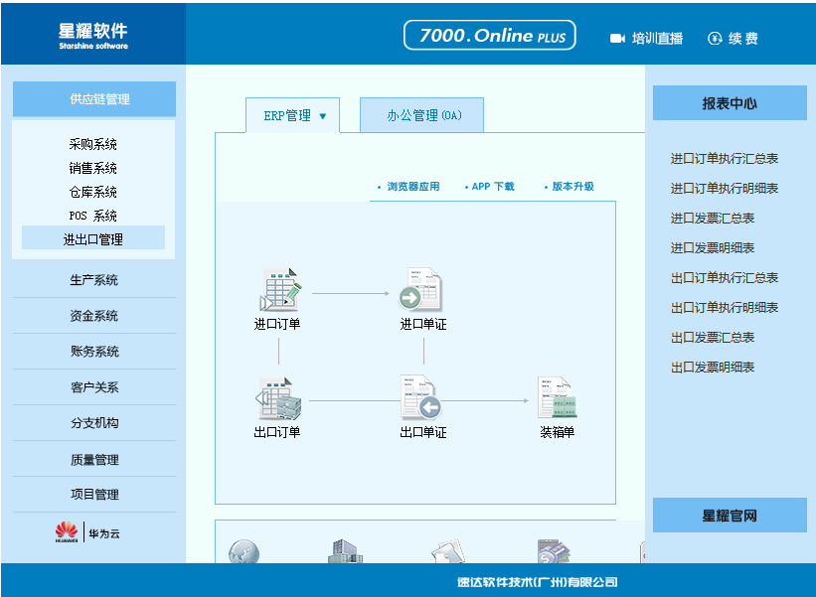Expand the 账务系统 section
Screen dimensions: 816x597
coord(94,352)
